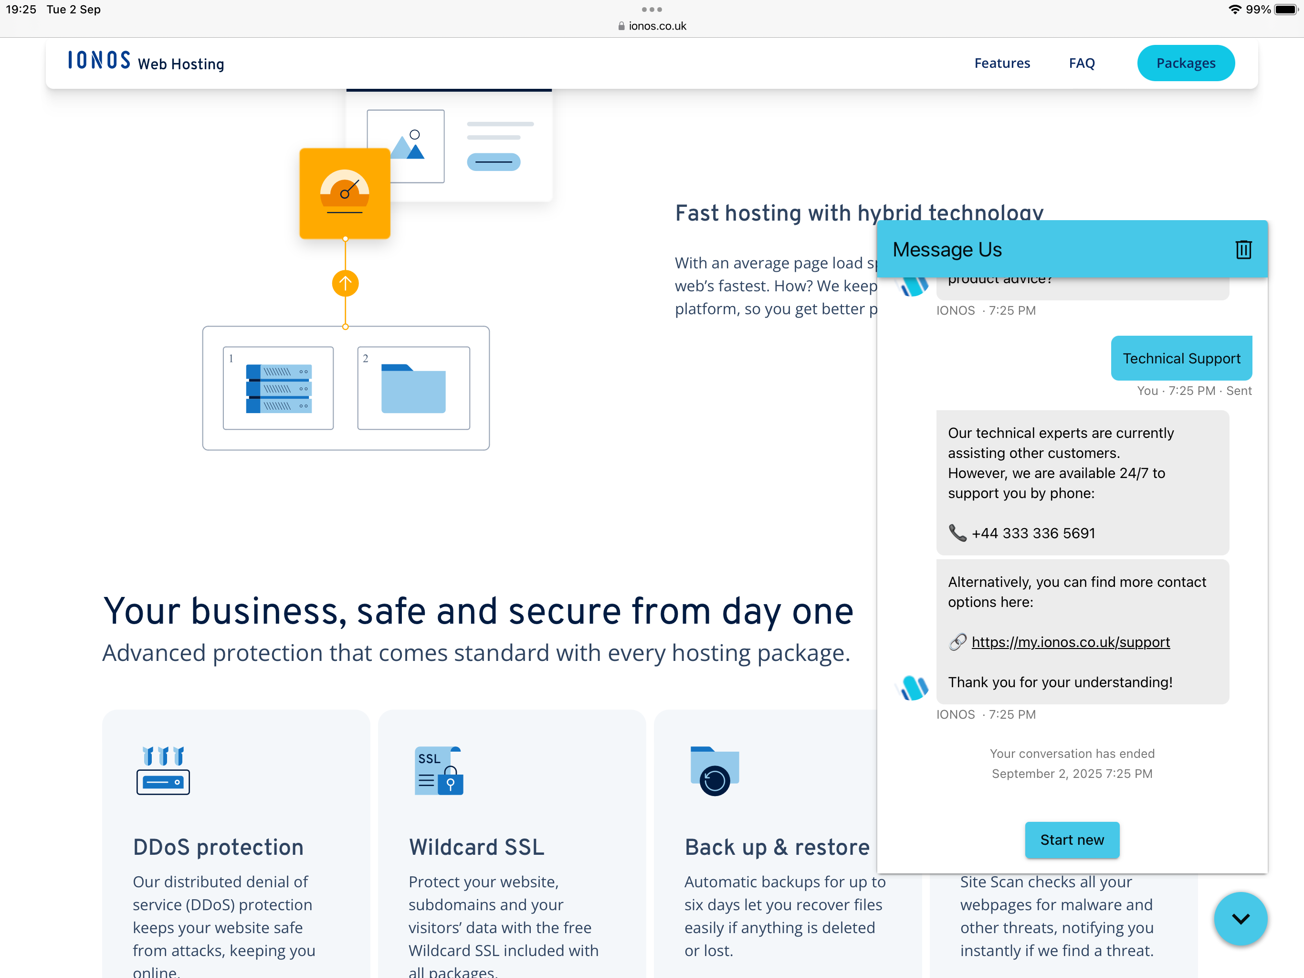1304x978 pixels.
Task: Click the orange speedometer icon
Action: coord(345,193)
